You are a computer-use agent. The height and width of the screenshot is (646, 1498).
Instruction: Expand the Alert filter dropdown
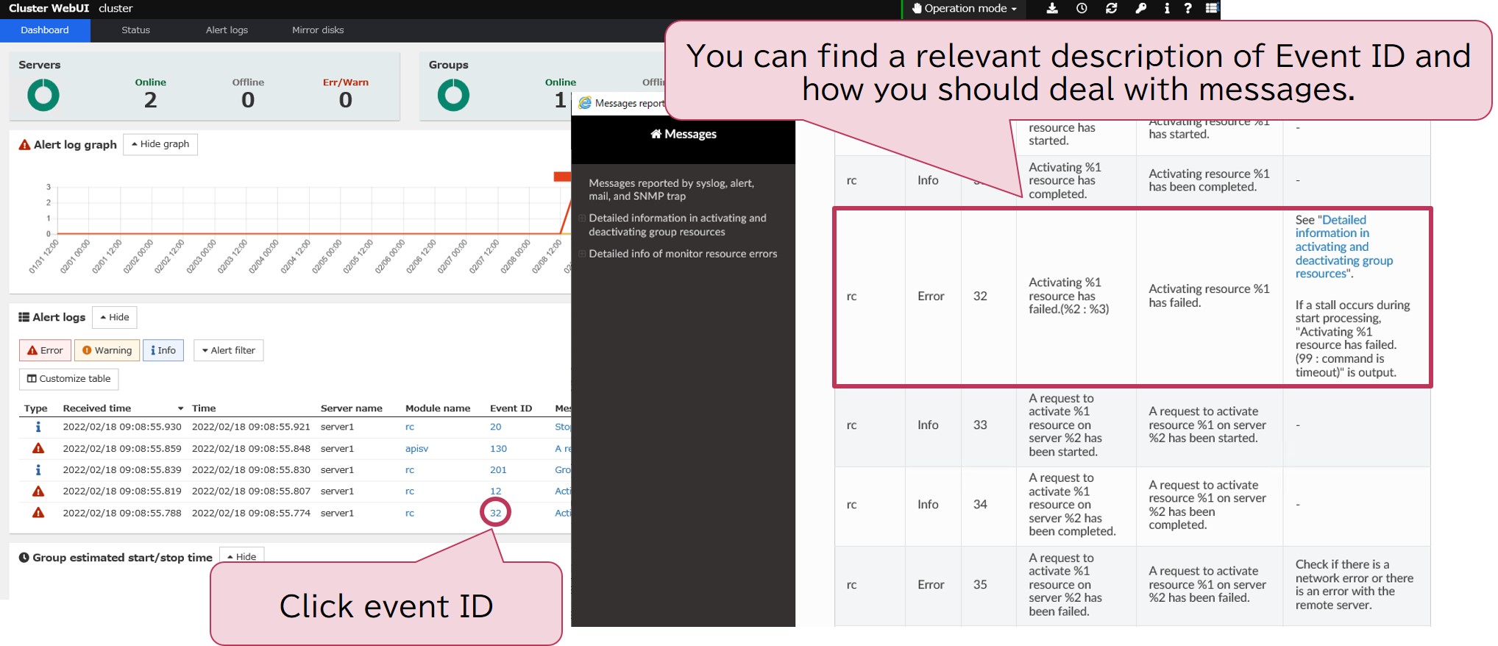[228, 350]
